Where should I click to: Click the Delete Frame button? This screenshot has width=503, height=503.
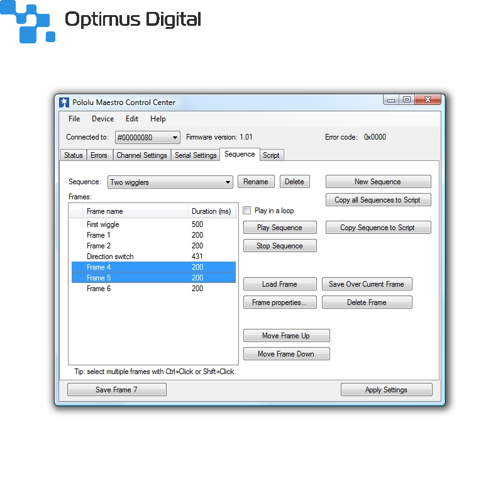367,302
